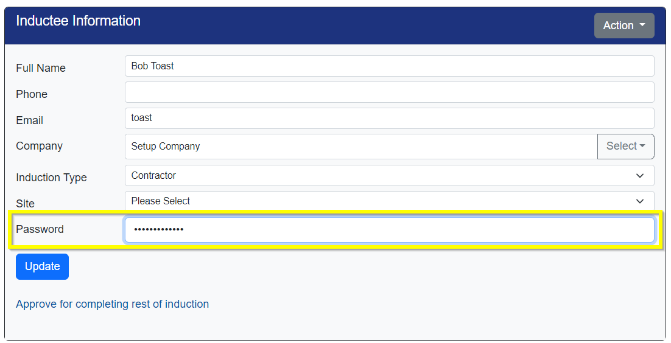This screenshot has width=671, height=343.
Task: Click the Site label
Action: click(x=25, y=204)
